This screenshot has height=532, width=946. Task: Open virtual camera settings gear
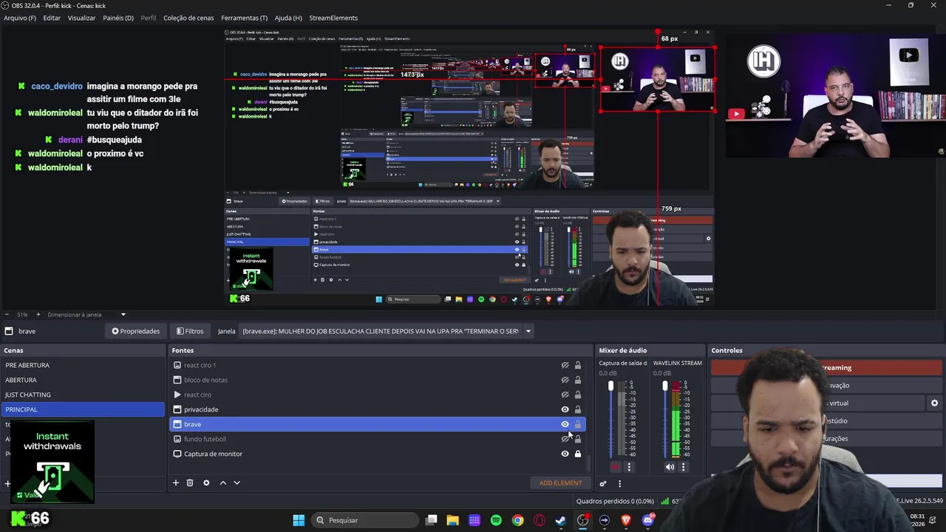pos(934,403)
